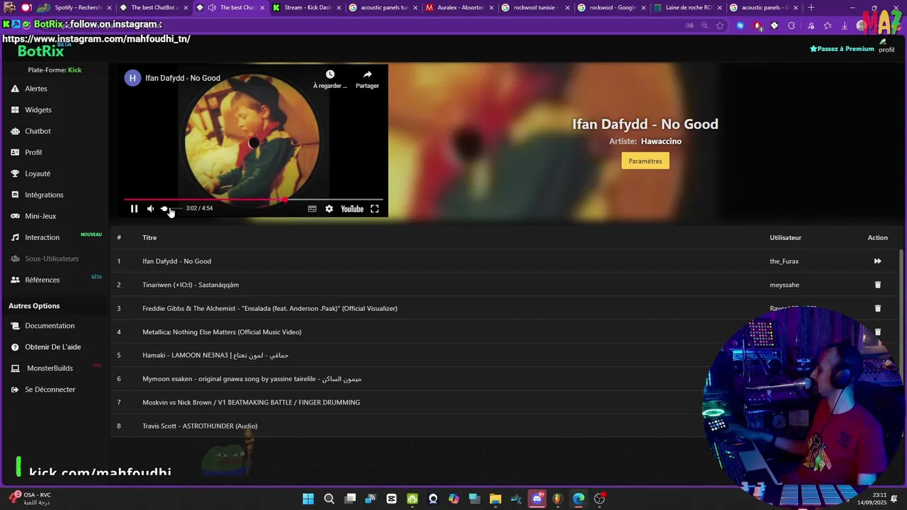
Task: Click the Widgets grid icon
Action: click(15, 110)
